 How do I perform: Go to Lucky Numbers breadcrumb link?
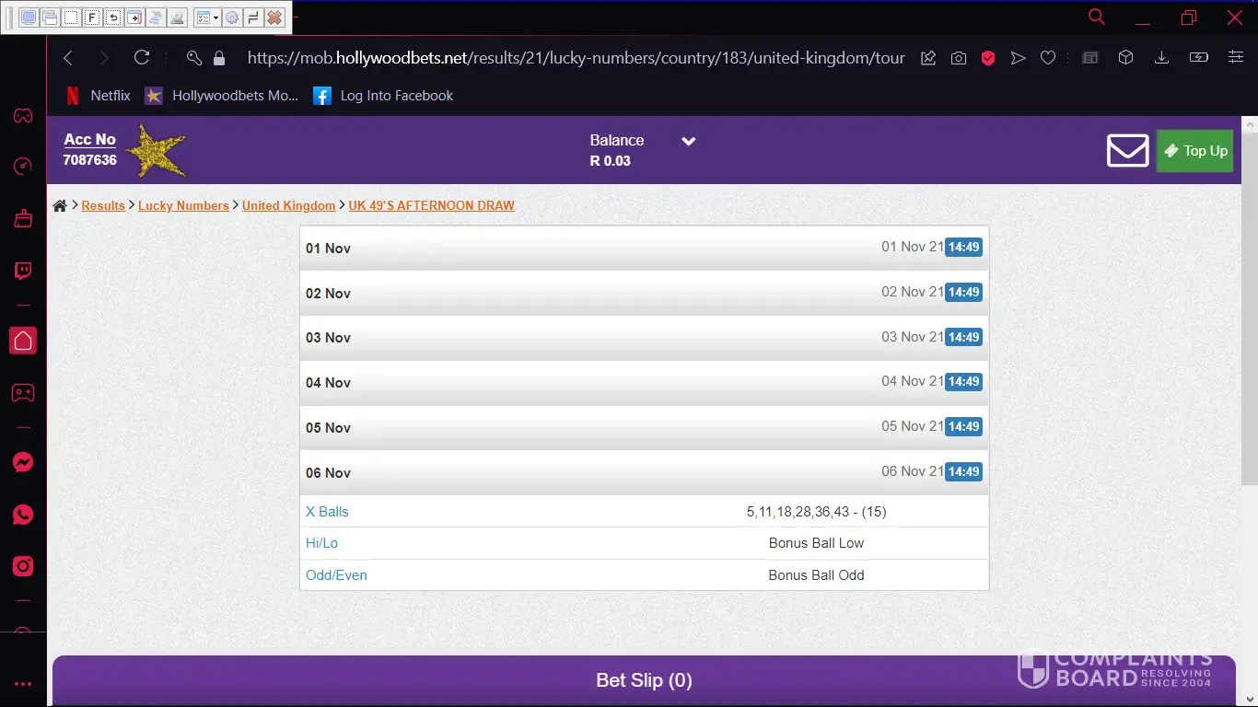coord(183,206)
